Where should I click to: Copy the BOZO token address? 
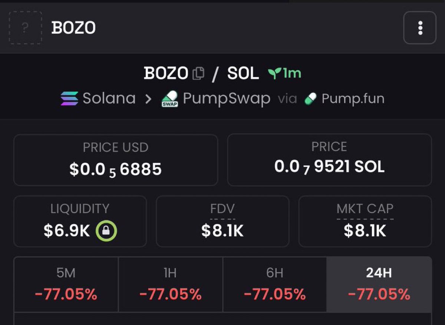(198, 73)
